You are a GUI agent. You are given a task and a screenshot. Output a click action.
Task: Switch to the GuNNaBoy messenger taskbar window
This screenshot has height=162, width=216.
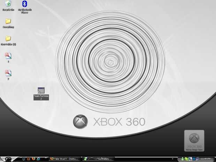pos(99,159)
